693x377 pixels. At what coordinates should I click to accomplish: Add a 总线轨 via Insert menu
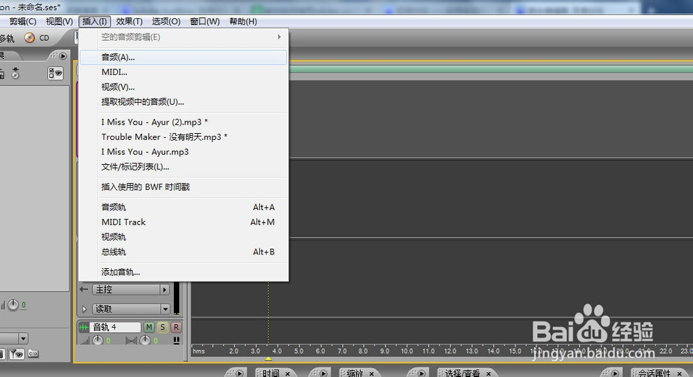[183, 252]
